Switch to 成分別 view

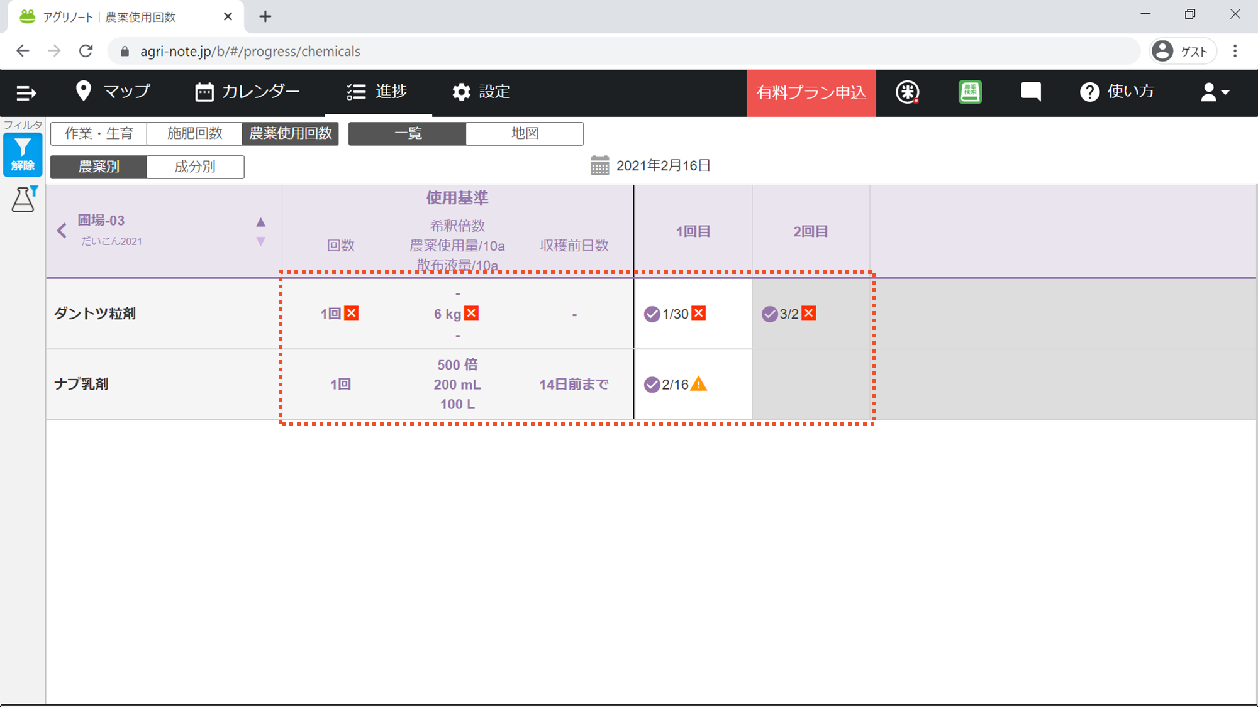(x=195, y=167)
